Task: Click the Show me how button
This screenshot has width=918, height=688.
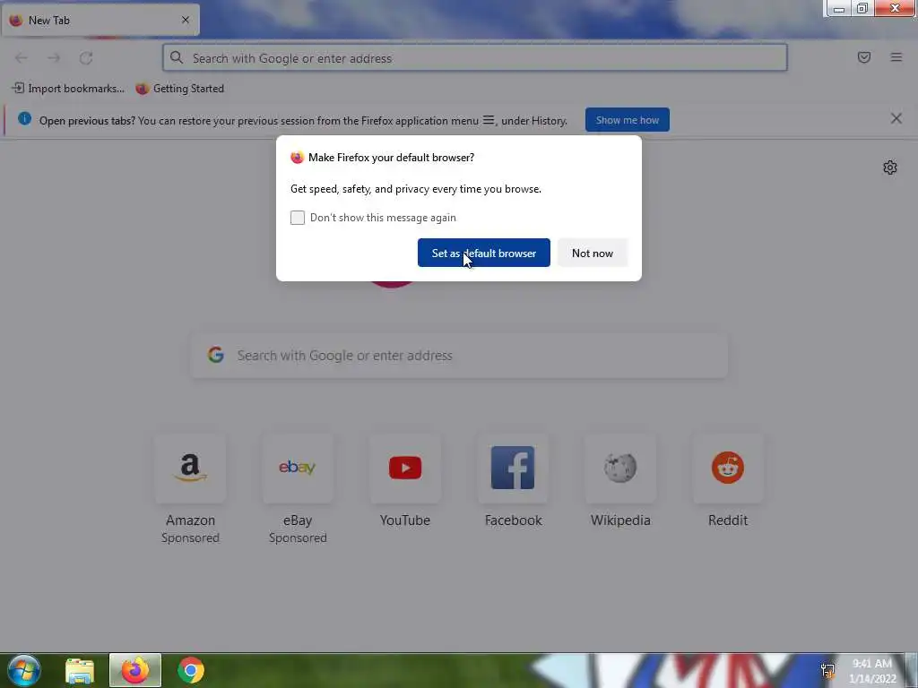Action: point(627,120)
